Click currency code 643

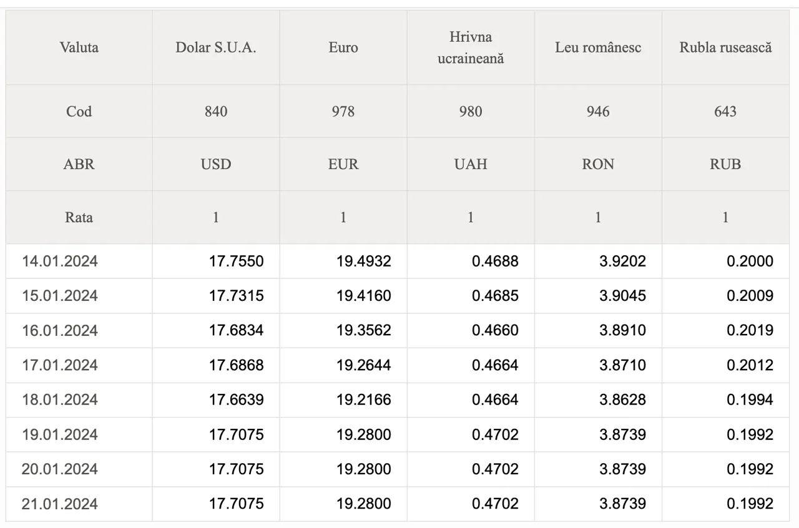tap(725, 112)
